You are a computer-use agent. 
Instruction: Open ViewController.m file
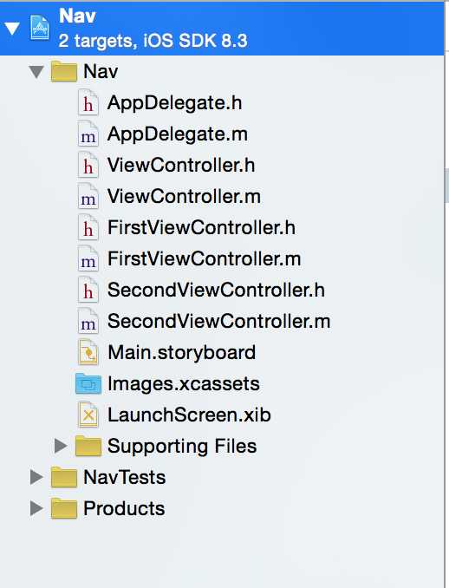click(184, 197)
